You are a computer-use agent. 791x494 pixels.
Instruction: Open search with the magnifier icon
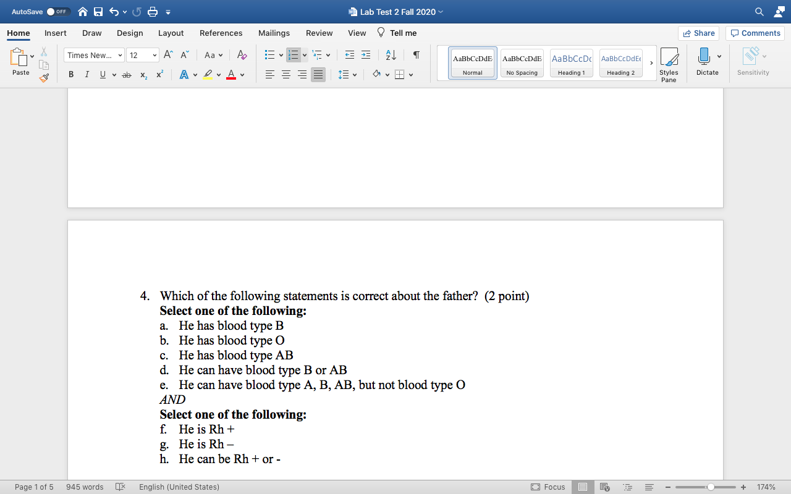point(759,12)
